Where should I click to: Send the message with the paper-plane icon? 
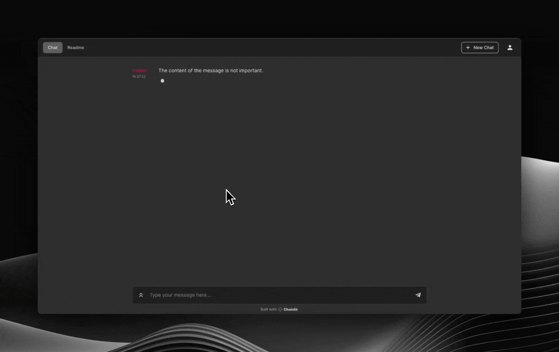point(418,295)
